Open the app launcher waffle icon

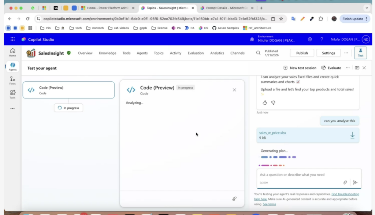pyautogui.click(x=12, y=39)
